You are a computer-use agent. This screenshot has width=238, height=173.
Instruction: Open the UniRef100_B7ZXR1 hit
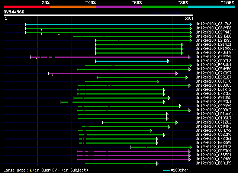coord(213,139)
